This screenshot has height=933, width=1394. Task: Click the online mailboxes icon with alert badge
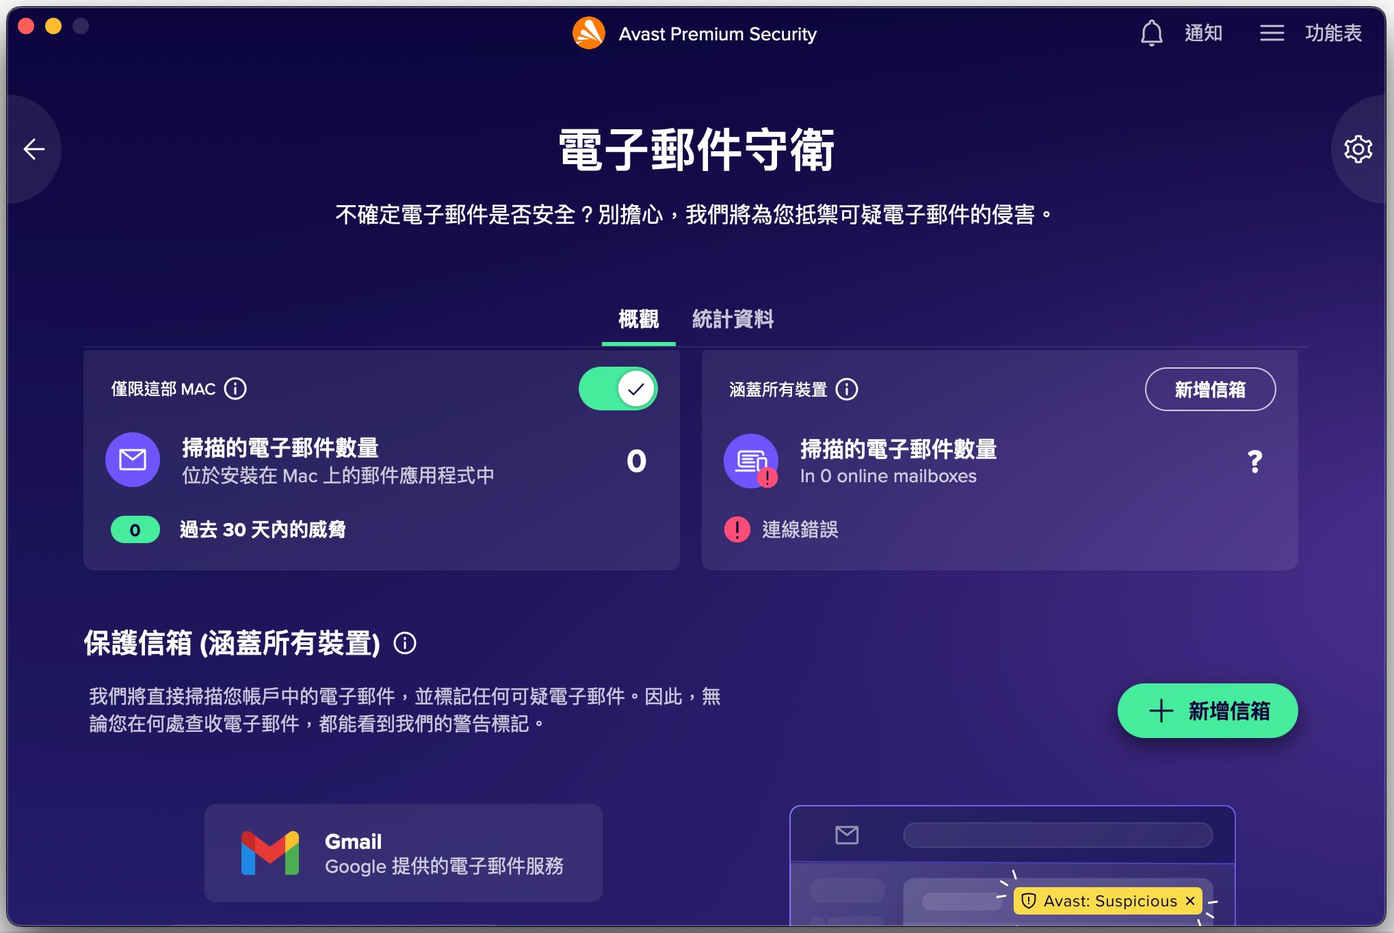[751, 461]
